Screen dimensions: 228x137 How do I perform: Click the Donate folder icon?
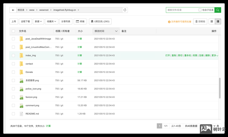[x=21, y=72]
